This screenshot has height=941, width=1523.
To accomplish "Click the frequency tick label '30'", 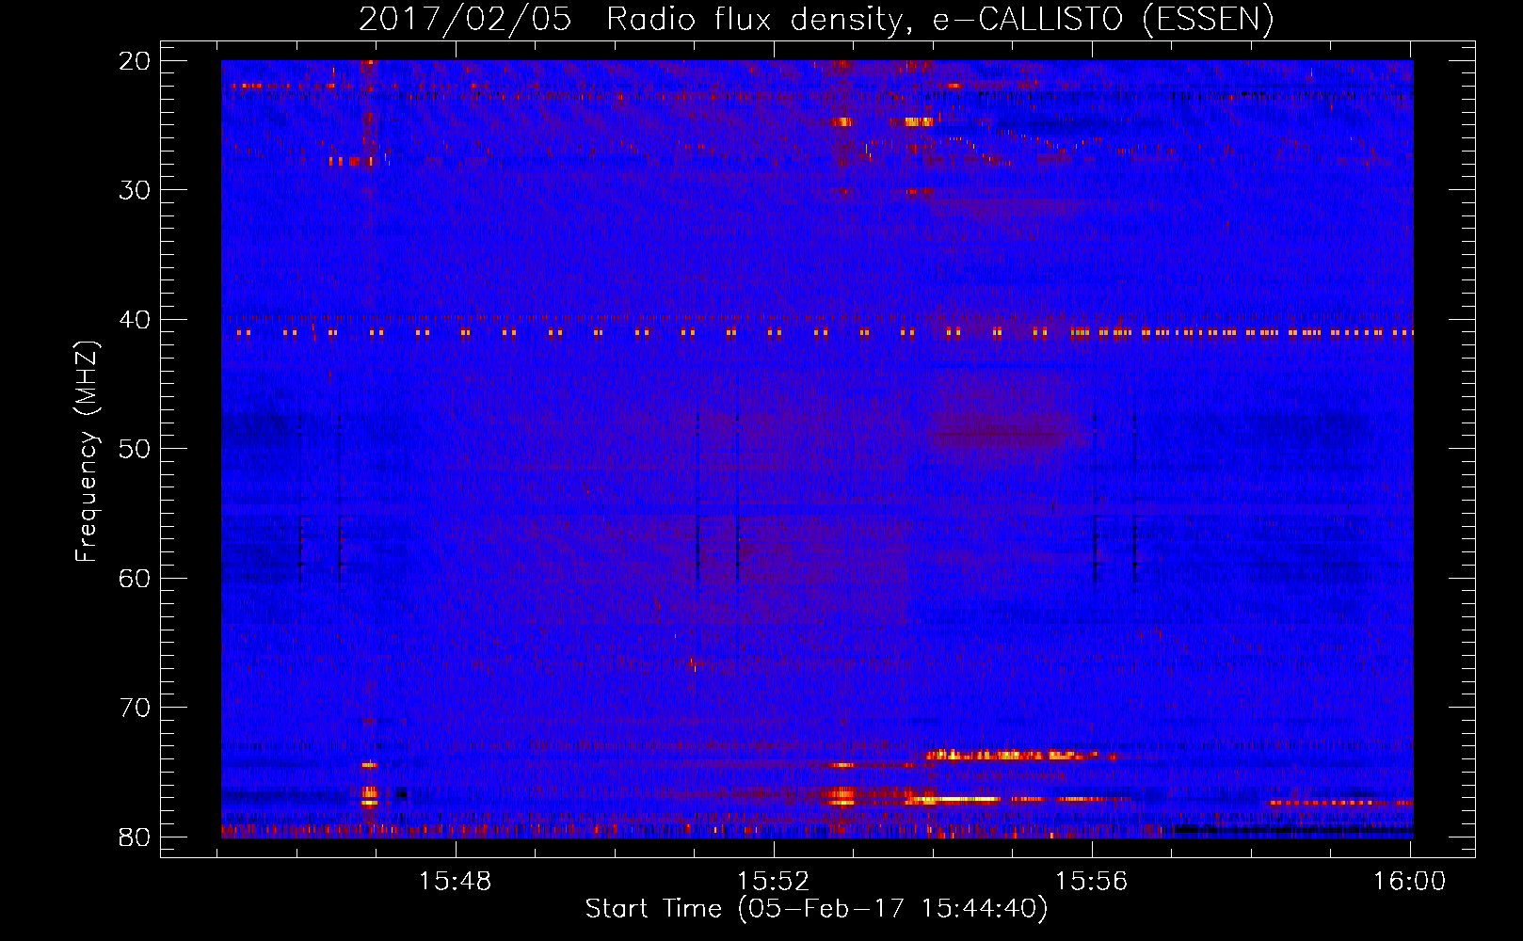I will [136, 190].
